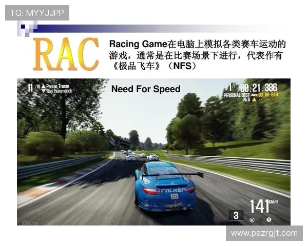Click the dim ABS icon between HUD circles
The image size is (308, 246).
click(261, 220)
